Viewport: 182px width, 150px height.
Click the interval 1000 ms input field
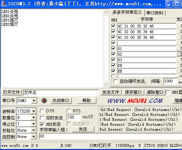click(x=170, y=81)
